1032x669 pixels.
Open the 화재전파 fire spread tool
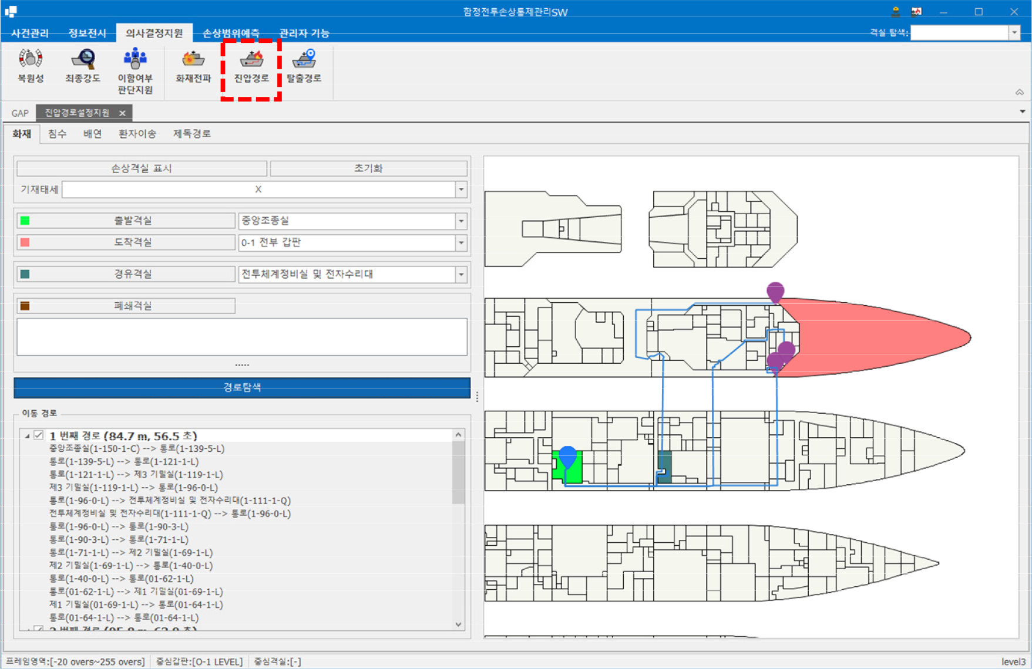[x=193, y=66]
